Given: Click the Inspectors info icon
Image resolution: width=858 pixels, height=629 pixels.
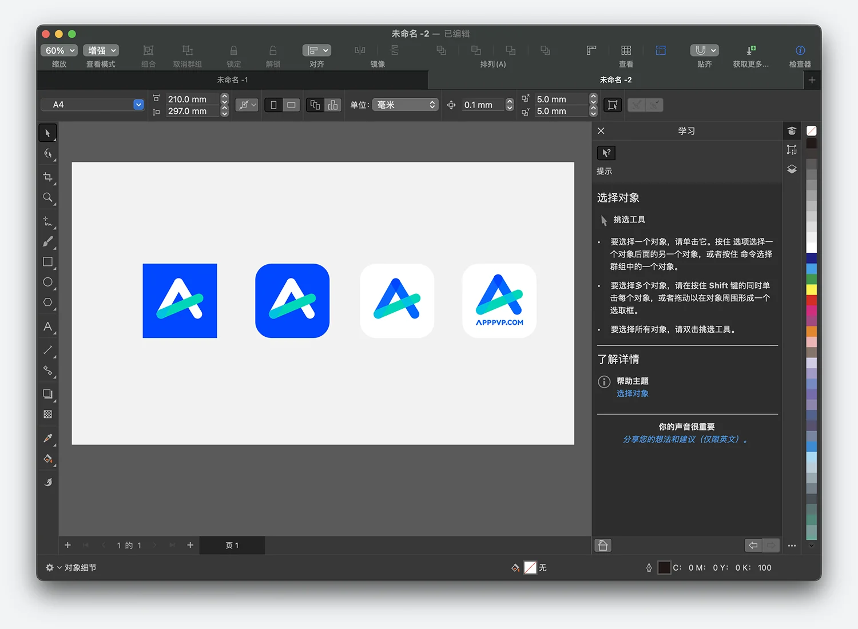Looking at the screenshot, I should (x=800, y=50).
